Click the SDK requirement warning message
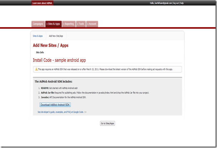Image resolution: width=217 pixels, height=148 pixels. click(x=105, y=69)
